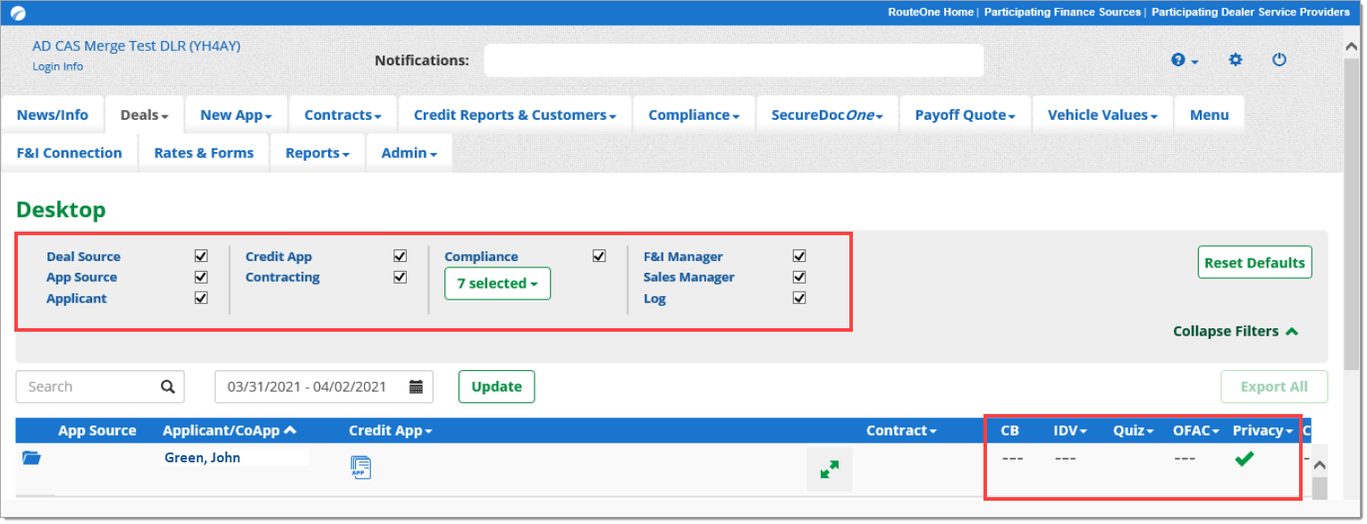Viewport: 1367px width, 524px height.
Task: Open the date range calendar icon
Action: tap(416, 386)
